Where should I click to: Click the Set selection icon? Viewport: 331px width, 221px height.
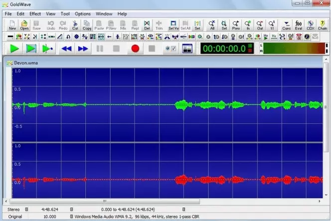[197, 25]
